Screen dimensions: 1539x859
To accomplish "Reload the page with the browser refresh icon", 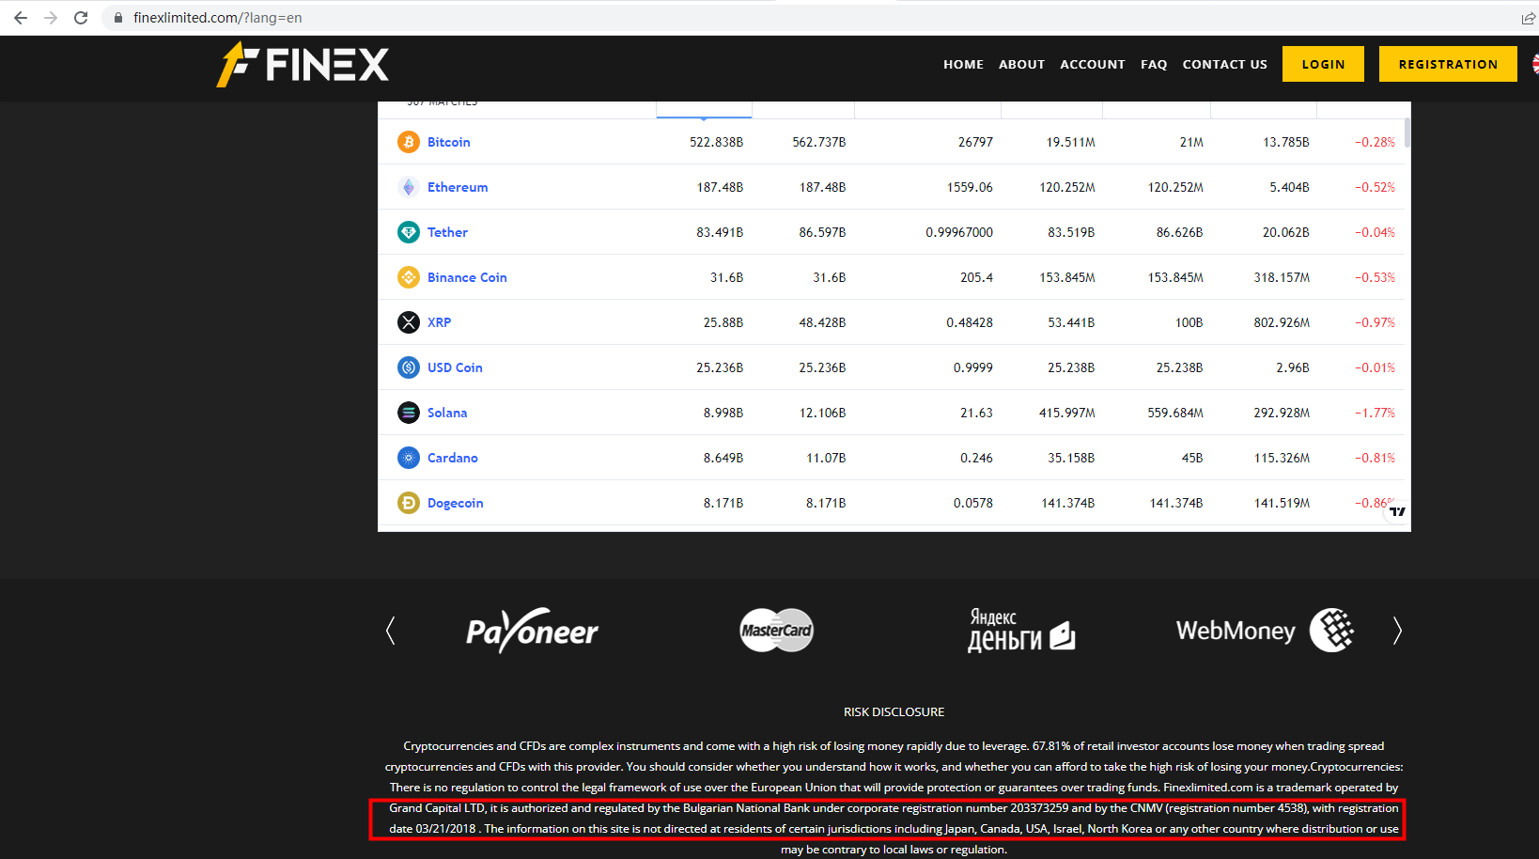I will pos(81,17).
